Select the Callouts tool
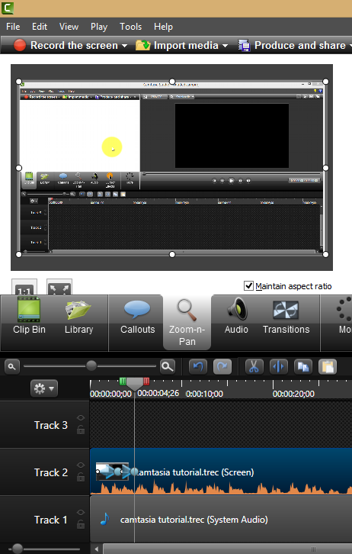 coord(138,317)
